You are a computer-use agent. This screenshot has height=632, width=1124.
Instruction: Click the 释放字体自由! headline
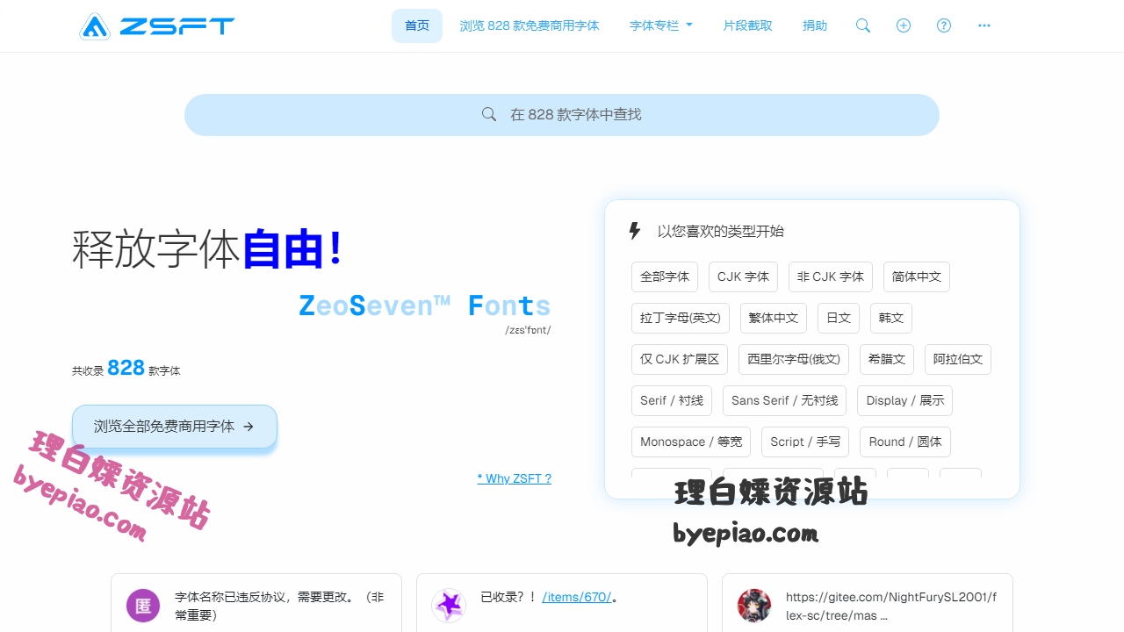[207, 249]
